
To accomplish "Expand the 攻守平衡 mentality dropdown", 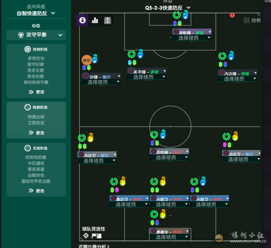I will [36, 35].
